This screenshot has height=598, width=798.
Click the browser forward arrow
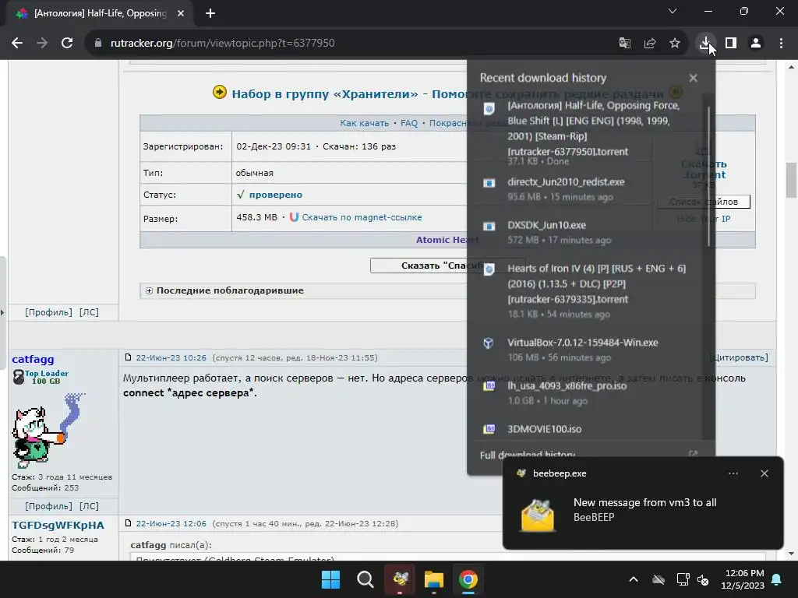42,44
